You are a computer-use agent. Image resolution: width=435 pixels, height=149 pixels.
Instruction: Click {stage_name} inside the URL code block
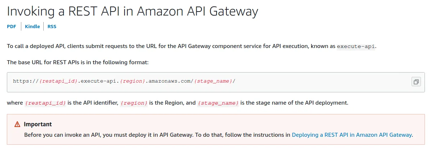[x=213, y=81]
